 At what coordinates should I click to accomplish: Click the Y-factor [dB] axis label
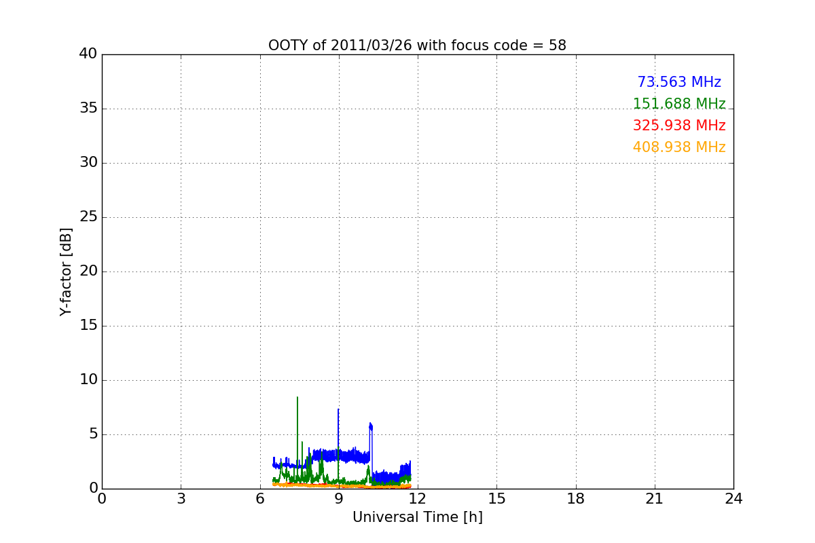(66, 271)
